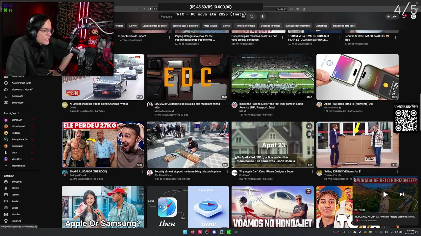Reload the page in the browser
421x236 pixels.
click(x=150, y=9)
